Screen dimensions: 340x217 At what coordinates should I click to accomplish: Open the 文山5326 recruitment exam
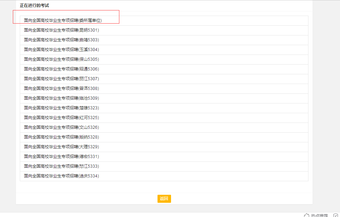[61, 127]
